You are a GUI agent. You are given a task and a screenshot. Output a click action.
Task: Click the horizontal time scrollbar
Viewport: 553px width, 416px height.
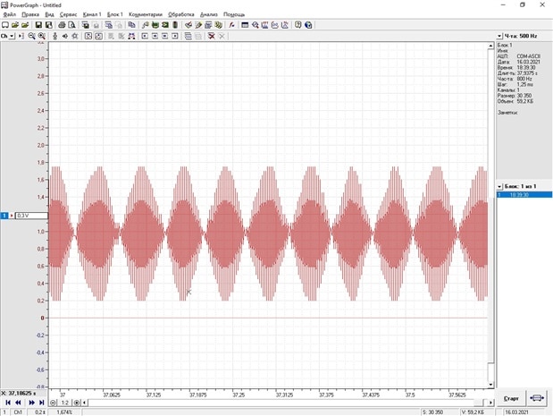point(268,403)
